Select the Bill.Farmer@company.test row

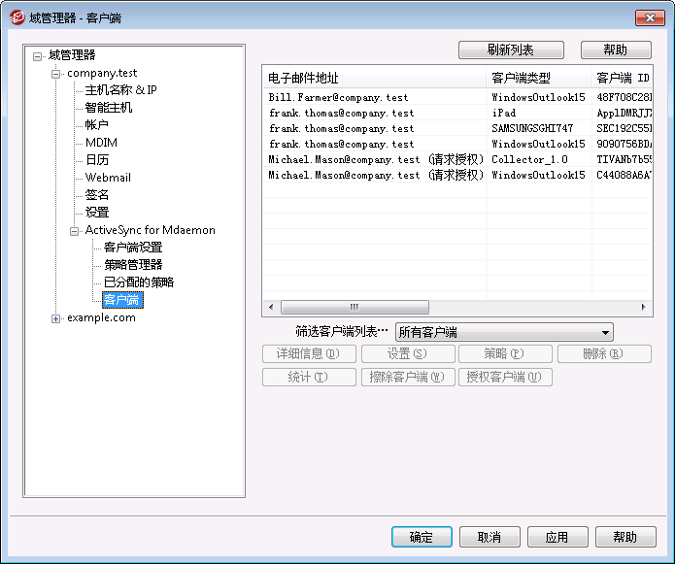(457, 97)
